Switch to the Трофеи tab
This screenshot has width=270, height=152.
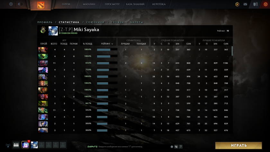(x=117, y=22)
